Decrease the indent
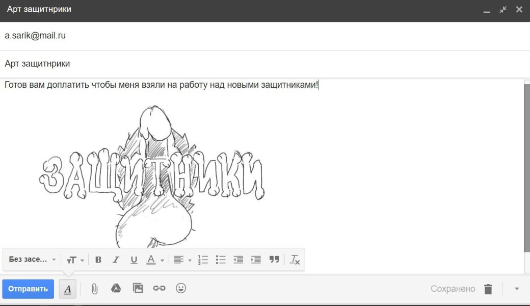The height and width of the screenshot is (306, 530). point(238,260)
